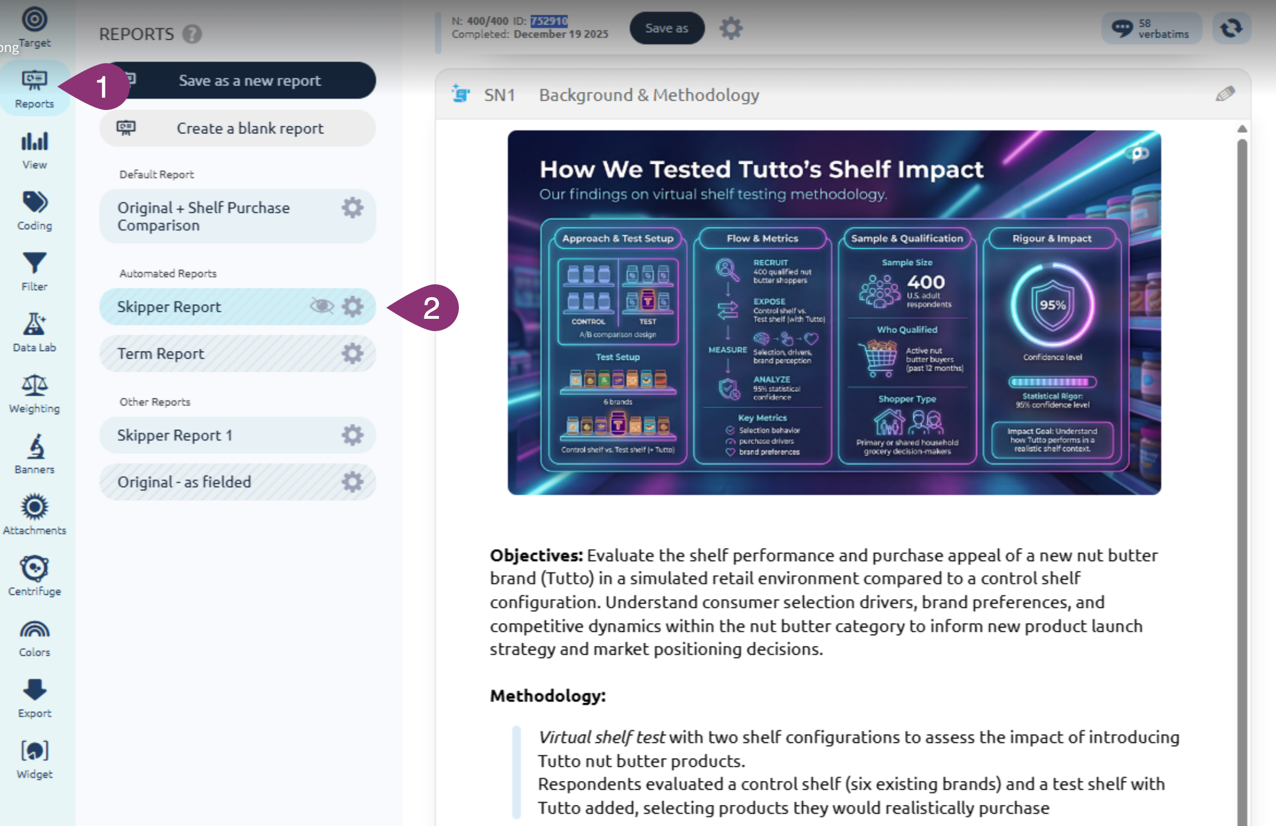This screenshot has width=1276, height=826.
Task: Click the refresh sync icon at top right
Action: point(1232,28)
